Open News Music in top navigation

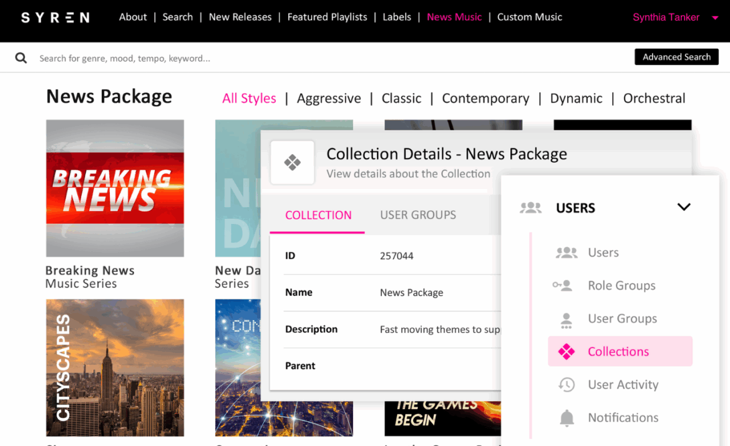click(454, 17)
